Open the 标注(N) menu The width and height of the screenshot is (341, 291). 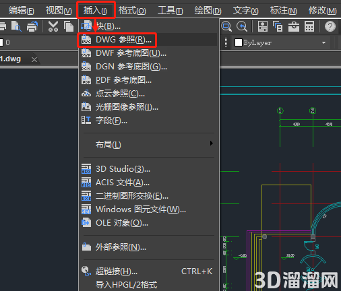(x=283, y=10)
